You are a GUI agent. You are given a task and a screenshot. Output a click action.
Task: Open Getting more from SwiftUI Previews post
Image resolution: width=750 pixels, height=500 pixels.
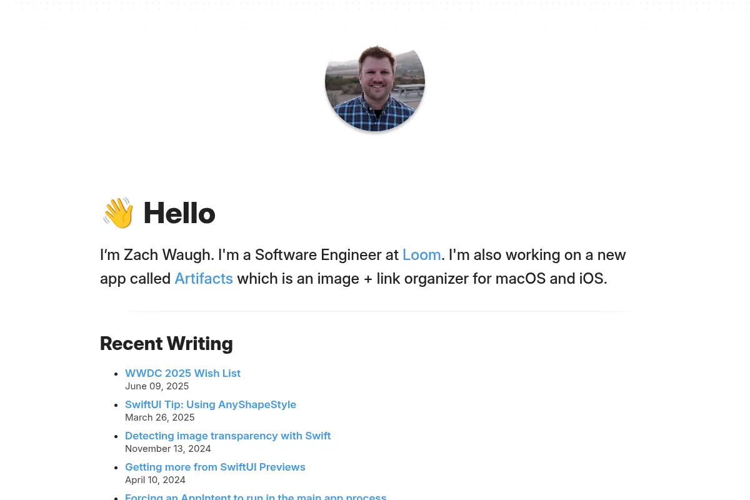[215, 467]
